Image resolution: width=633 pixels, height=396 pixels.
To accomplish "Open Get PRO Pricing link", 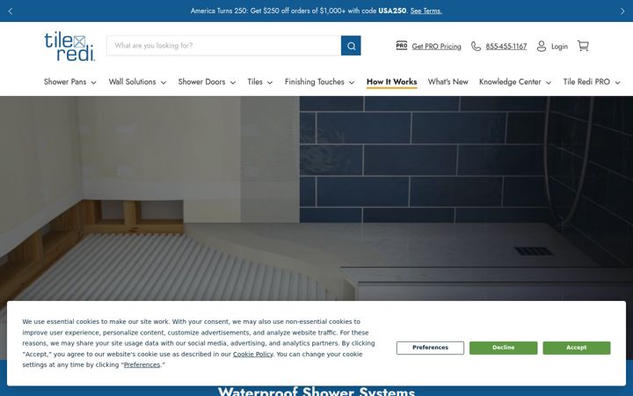I will point(436,47).
